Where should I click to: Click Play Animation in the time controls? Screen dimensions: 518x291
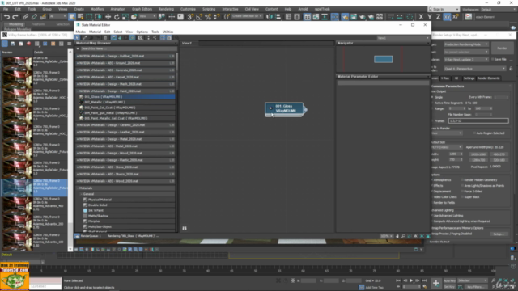411,280
